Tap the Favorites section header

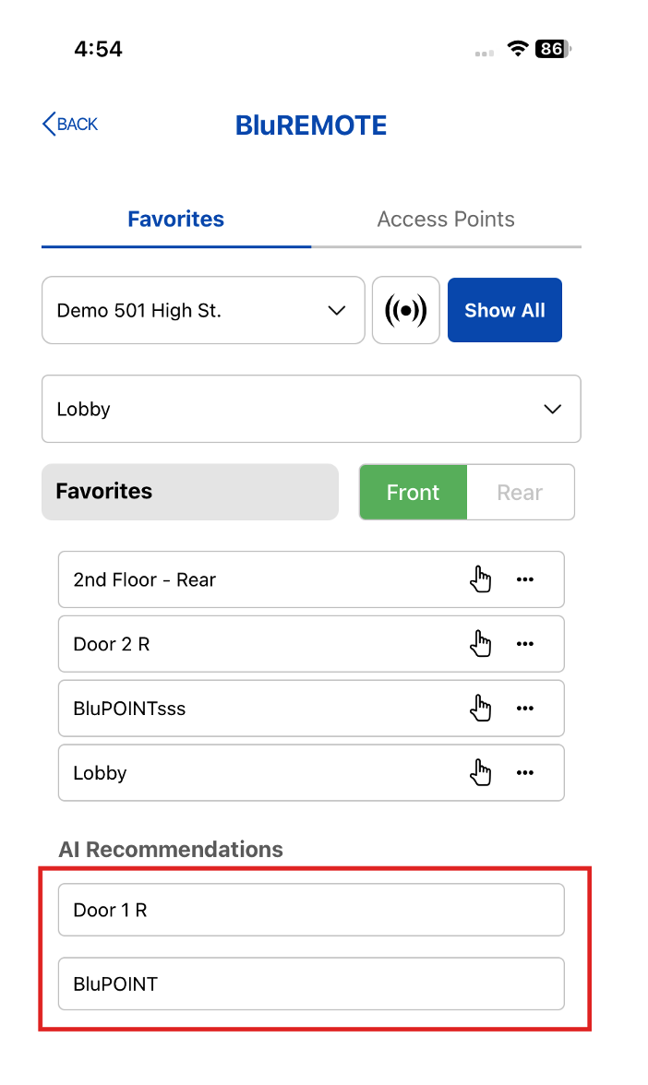(x=190, y=492)
